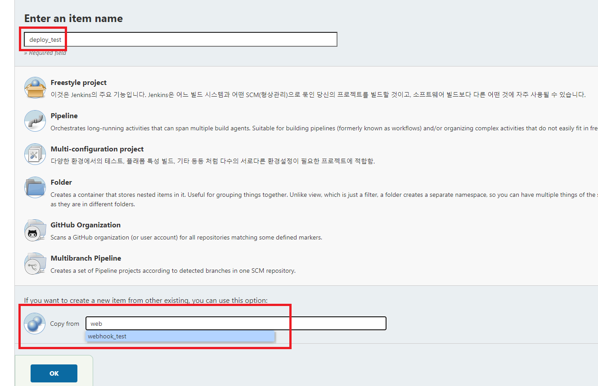Viewport: 598px width, 386px height.
Task: Click the Pipeline pipe icon
Action: point(35,121)
